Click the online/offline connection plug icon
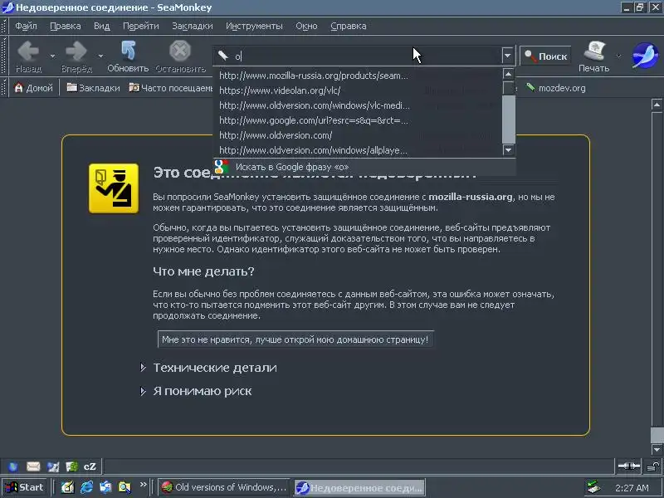This screenshot has width=664, height=498. coord(629,466)
